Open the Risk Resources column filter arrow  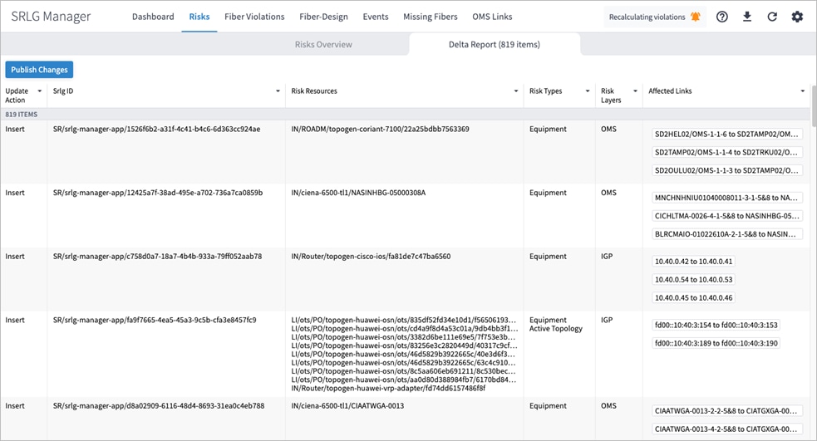tap(517, 91)
